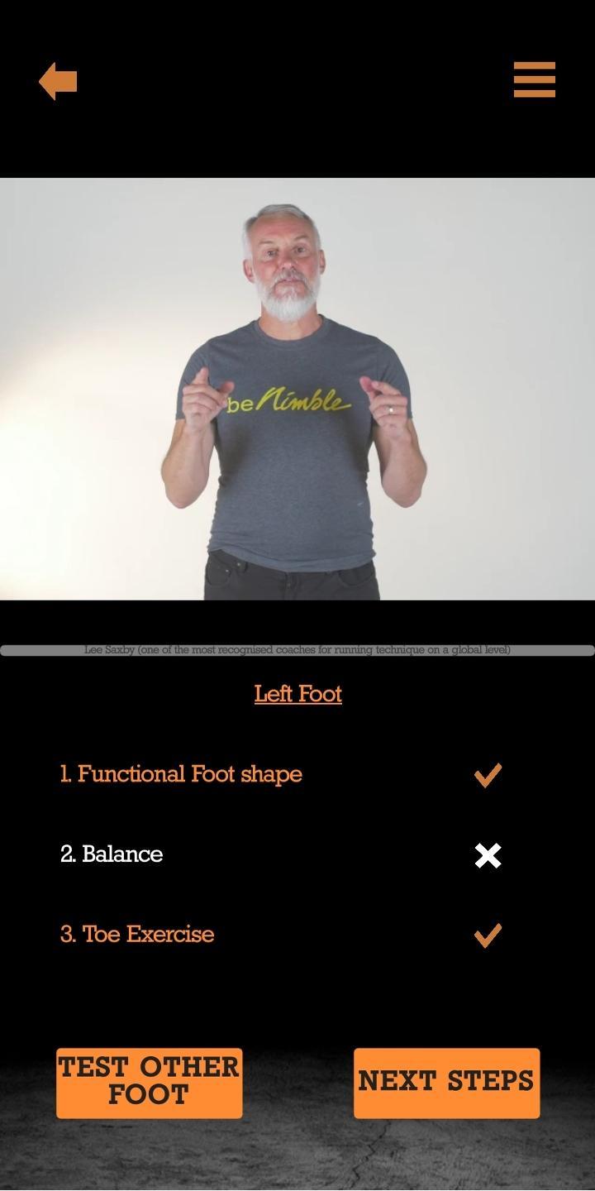Click the TEST OTHER FOOT button
This screenshot has width=595, height=1191.
(x=149, y=1083)
